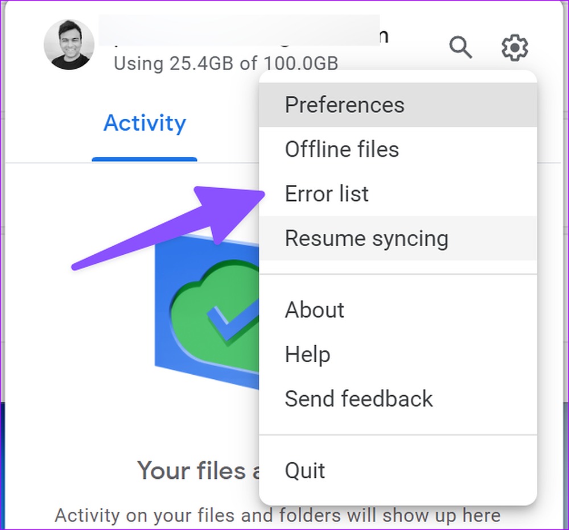Screen dimensions: 569x530
Task: Choose Resume syncing
Action: coord(398,238)
